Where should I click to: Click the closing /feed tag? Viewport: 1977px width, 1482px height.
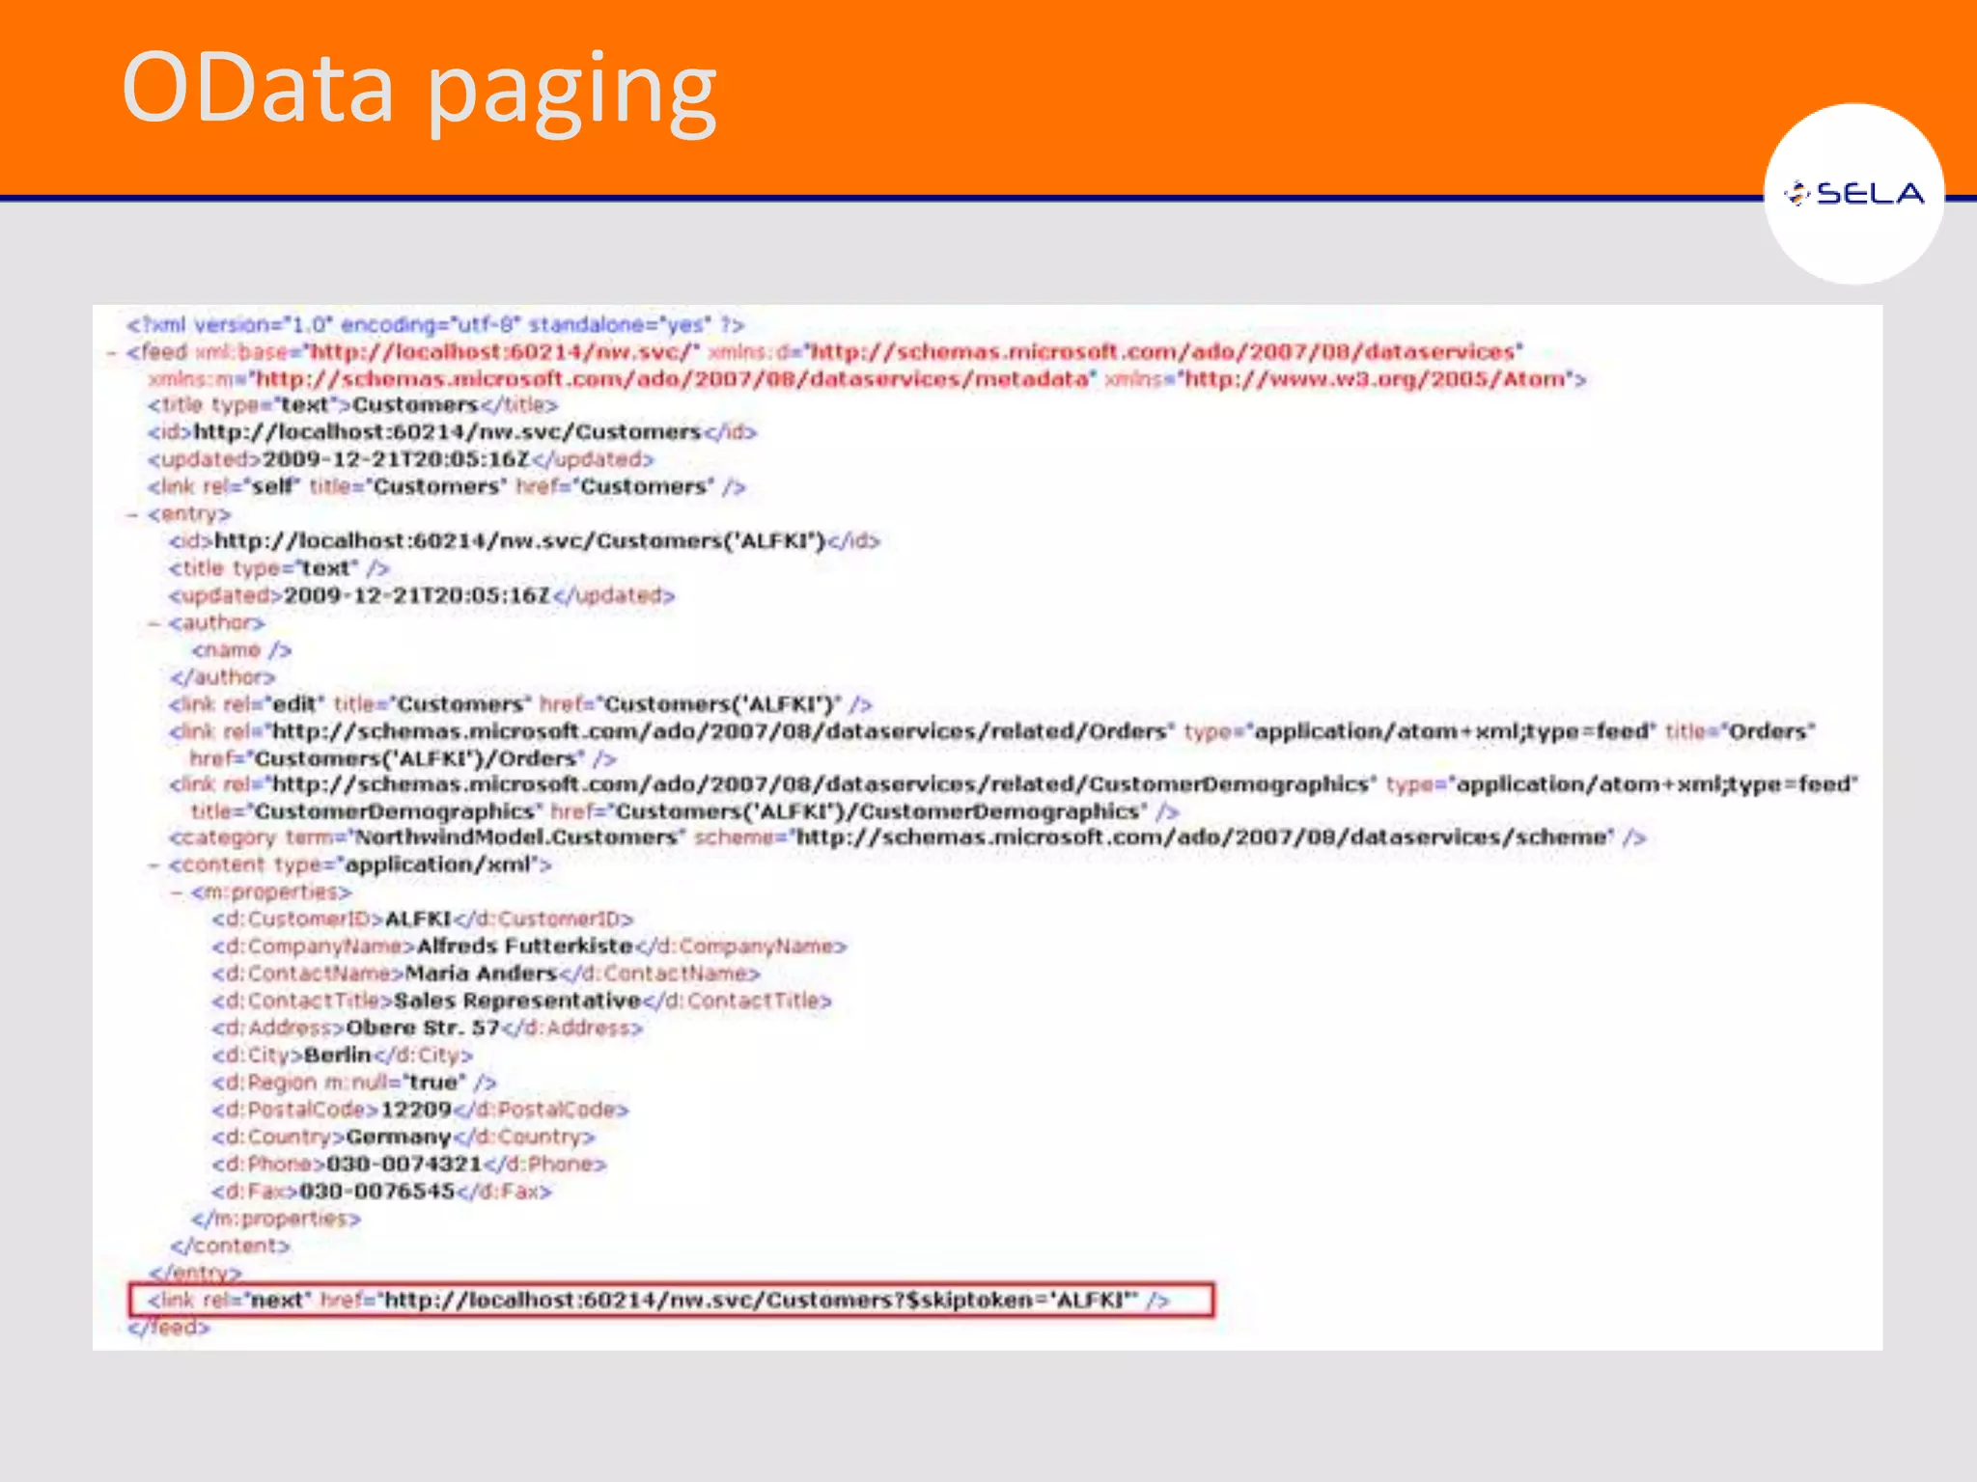click(168, 1328)
